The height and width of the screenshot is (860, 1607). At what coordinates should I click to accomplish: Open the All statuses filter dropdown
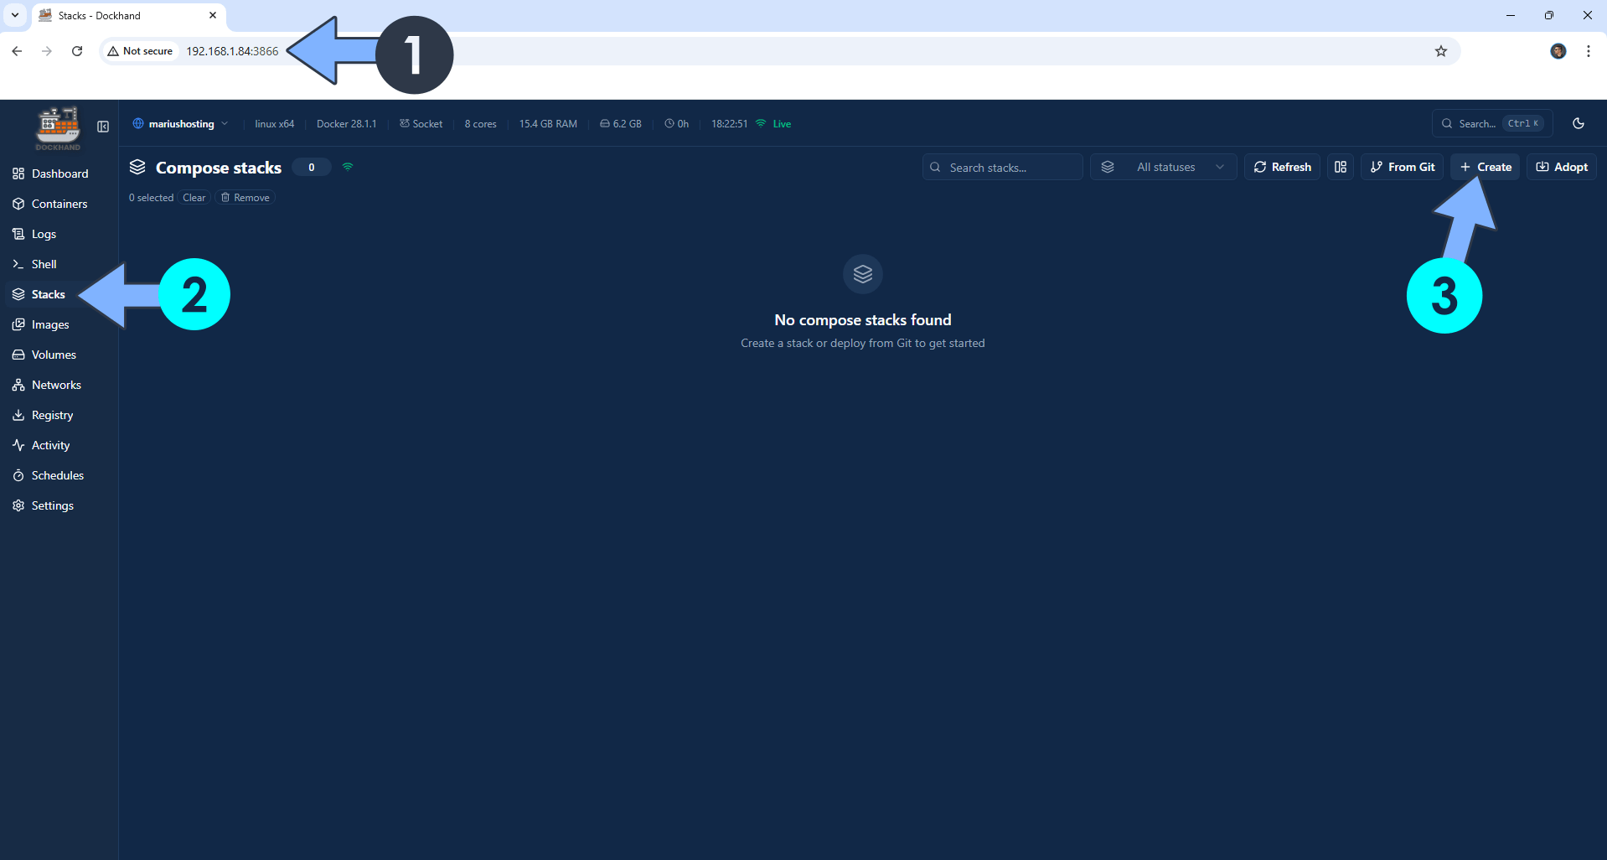[x=1163, y=167]
